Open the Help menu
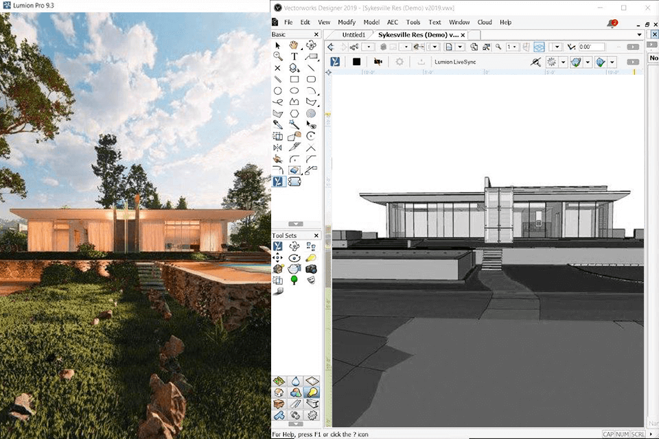This screenshot has width=659, height=439. coord(506,22)
